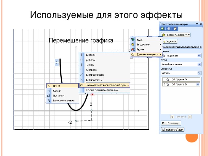The image size is (208, 156).
Task: Open the Добавить эффект dropdown button
Action: 175,35
